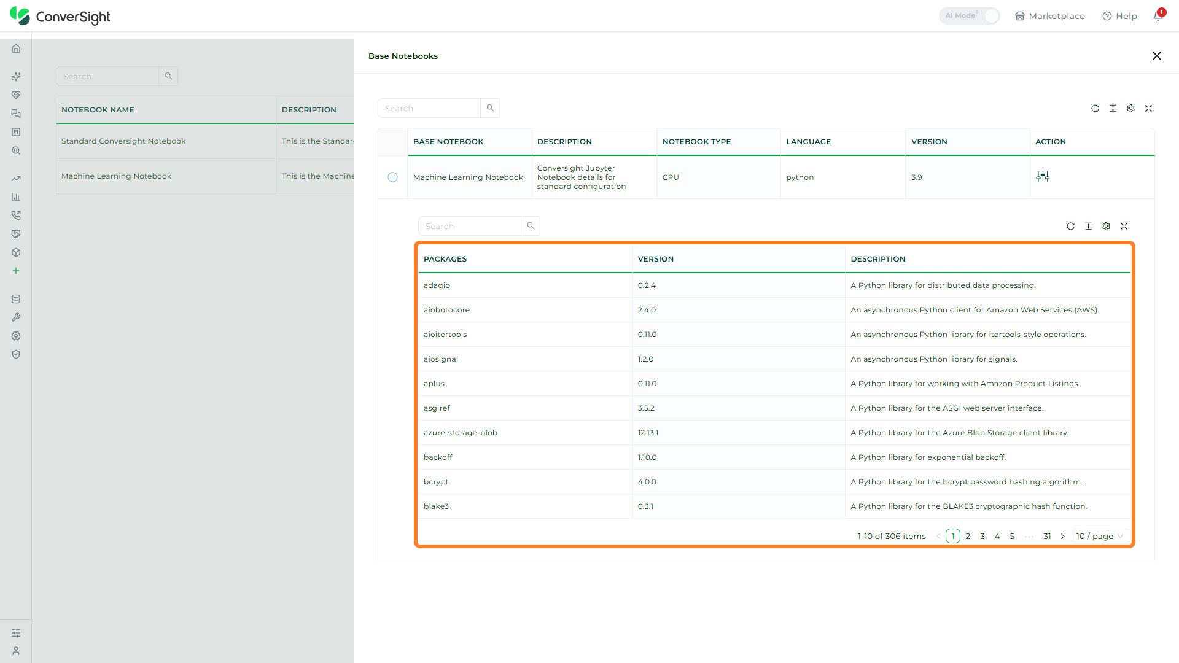The image size is (1179, 663).
Task: Click the Machine Learning Notebook action sliders icon
Action: pyautogui.click(x=1043, y=177)
